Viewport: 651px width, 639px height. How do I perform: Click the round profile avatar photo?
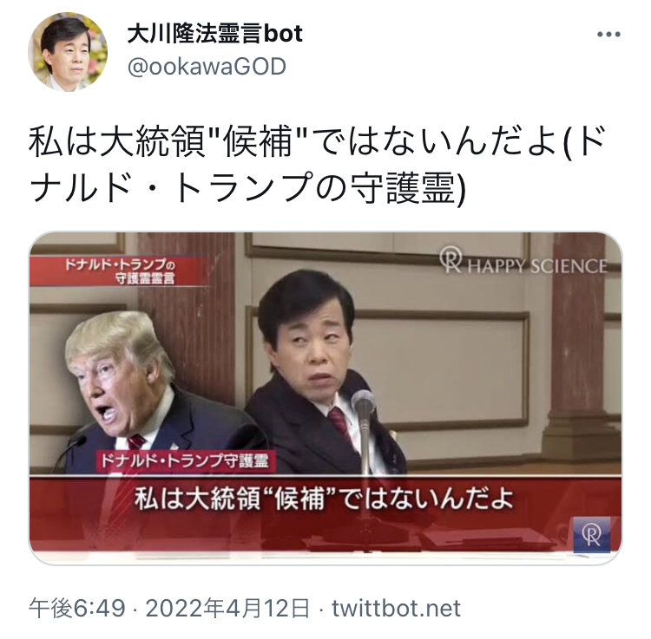68,52
